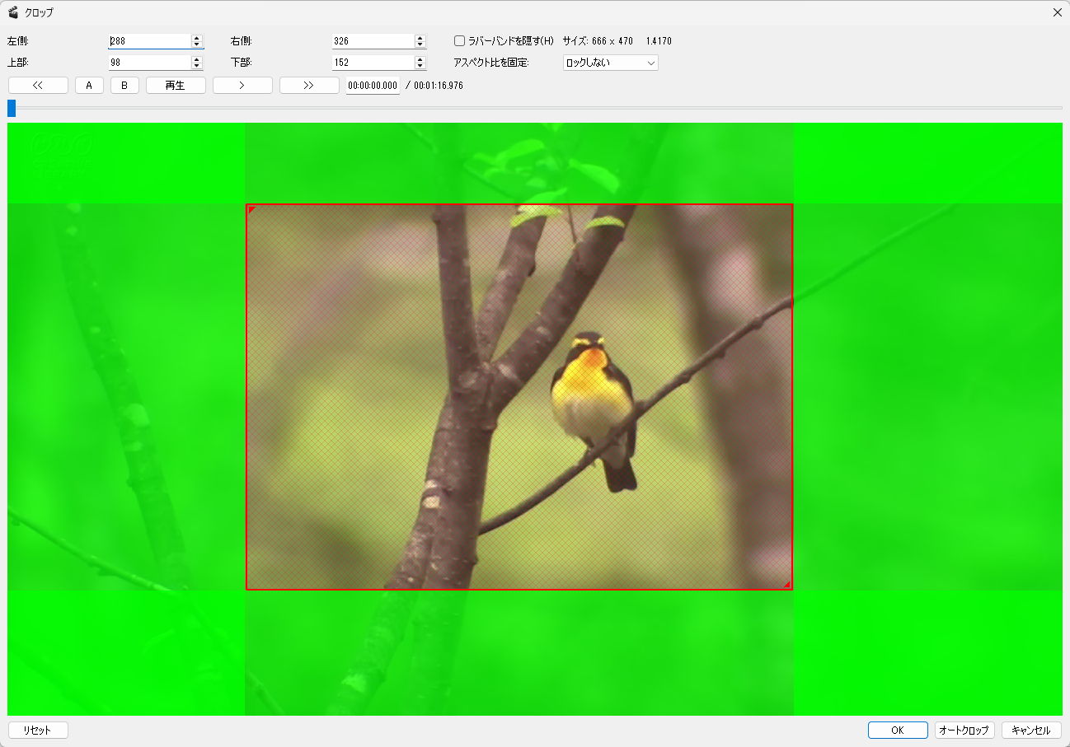Jump backward with the << button
This screenshot has height=747, width=1070.
coord(38,85)
